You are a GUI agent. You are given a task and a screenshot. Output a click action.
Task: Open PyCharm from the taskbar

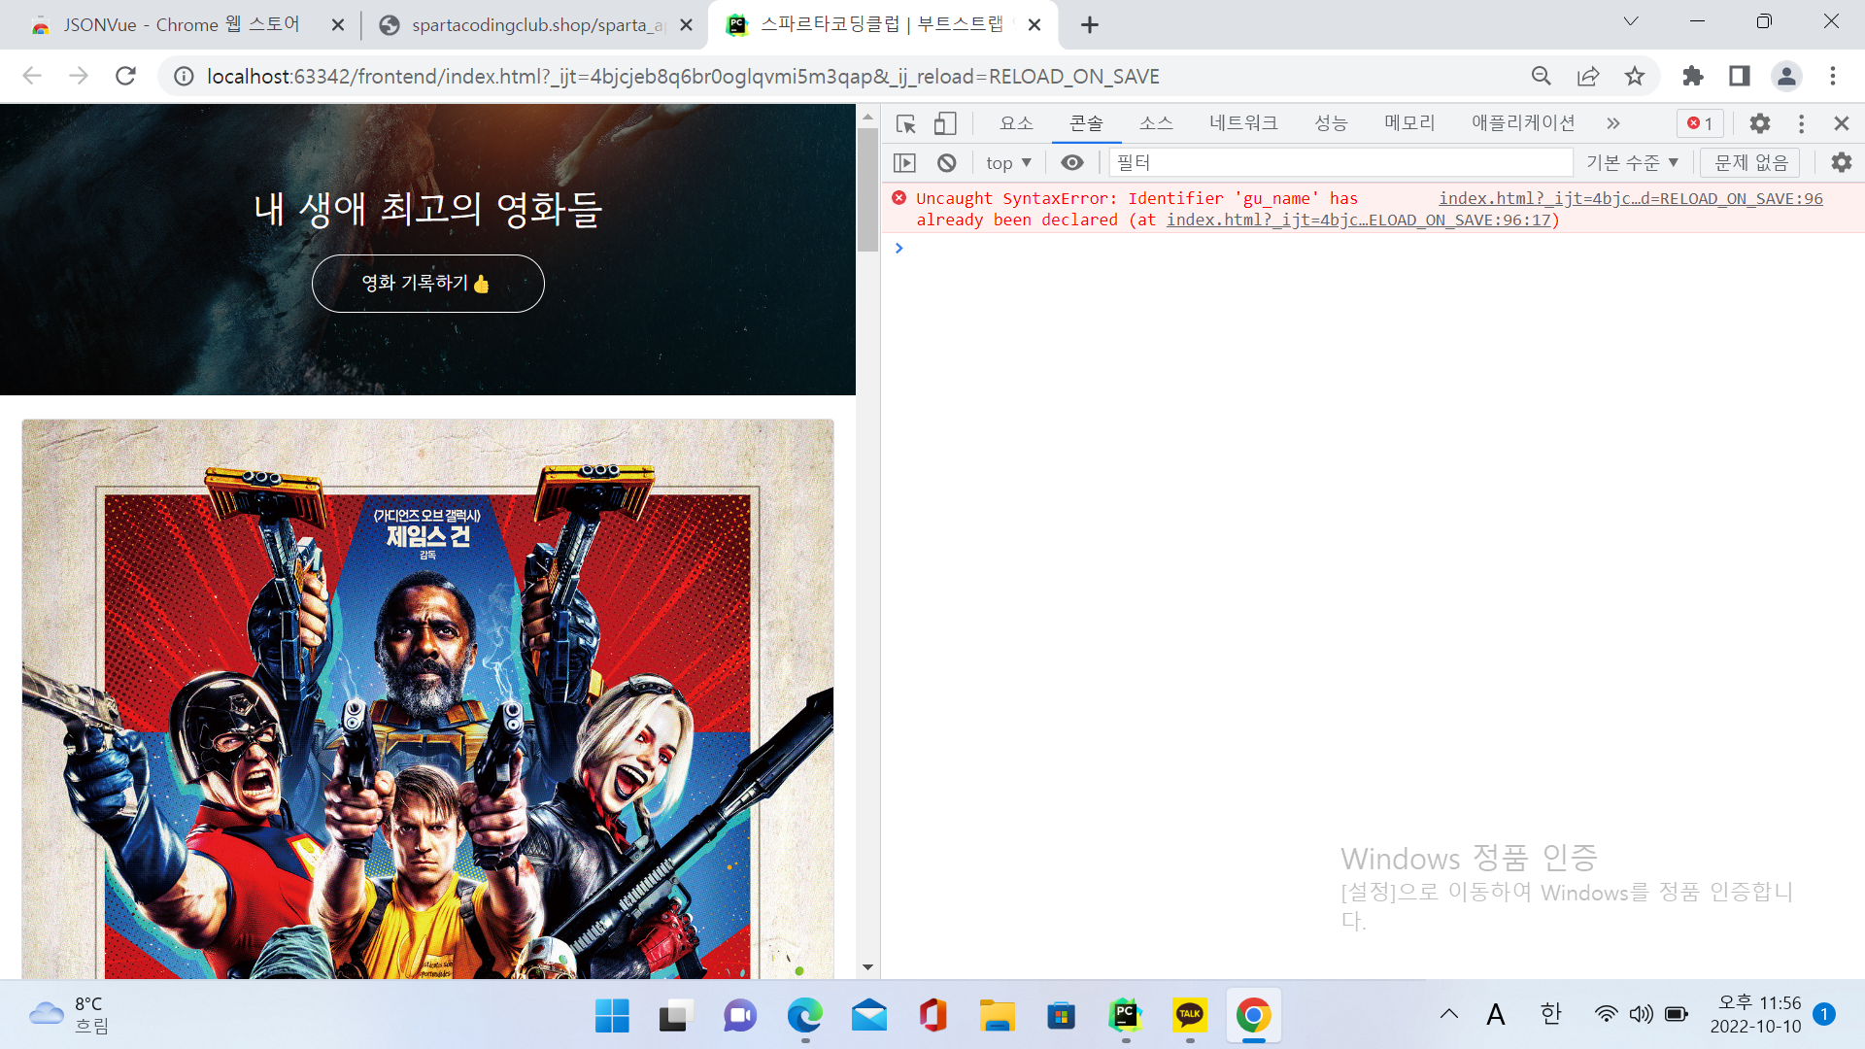[x=1125, y=1016]
